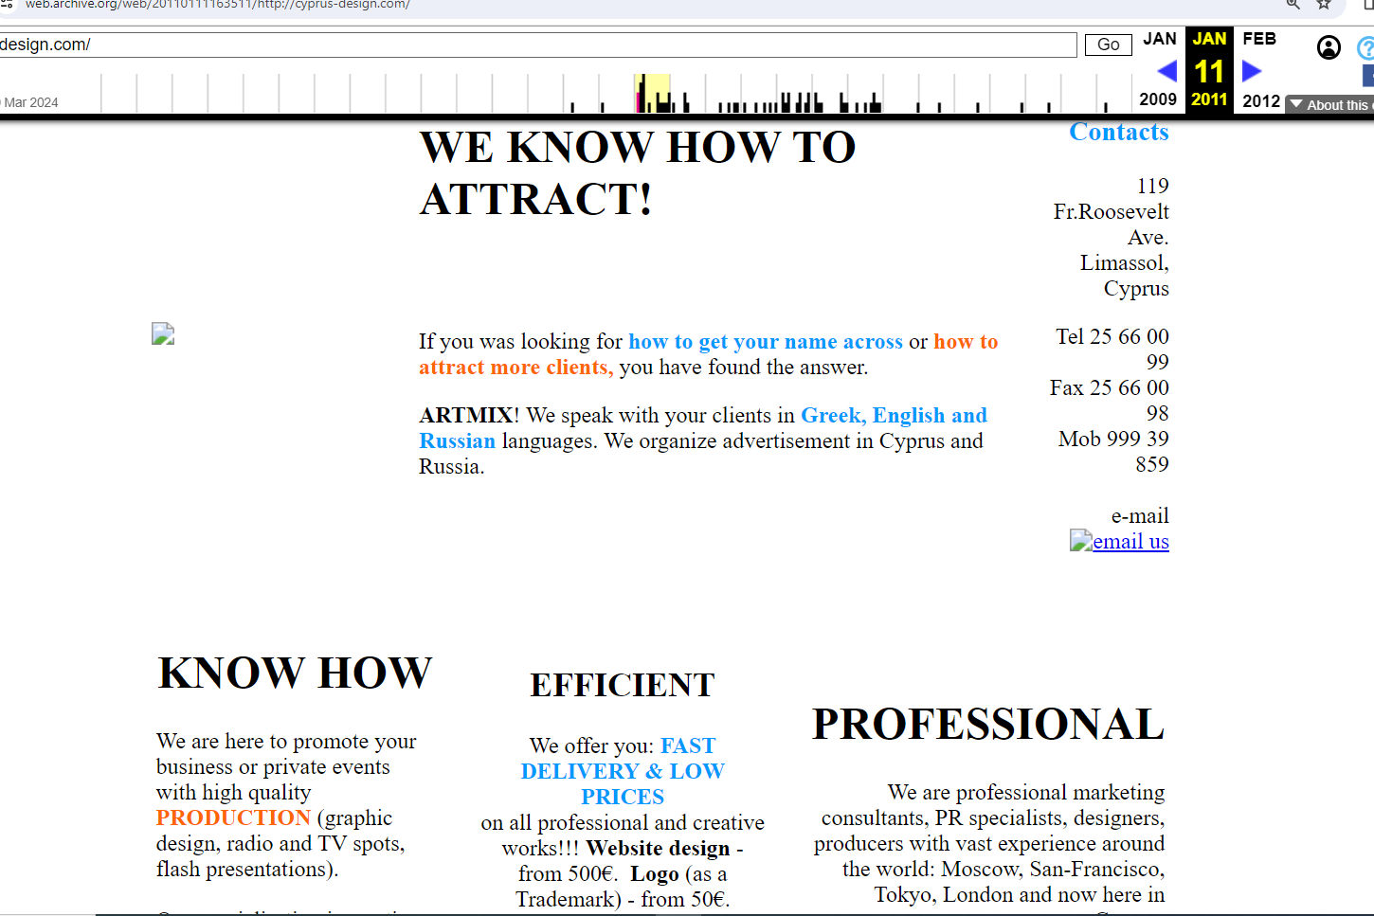Open the Wayback Machine user account icon
The height and width of the screenshot is (916, 1374).
1329,47
